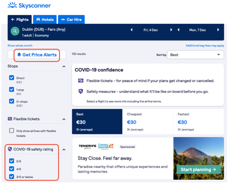Click the green search magnifier icon

pyautogui.click(x=15, y=31)
